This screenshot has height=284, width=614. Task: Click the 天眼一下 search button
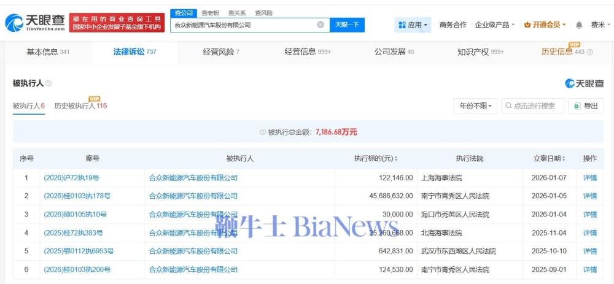click(347, 25)
